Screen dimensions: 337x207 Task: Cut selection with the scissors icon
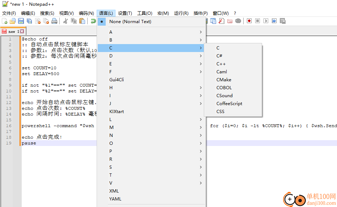click(x=66, y=21)
